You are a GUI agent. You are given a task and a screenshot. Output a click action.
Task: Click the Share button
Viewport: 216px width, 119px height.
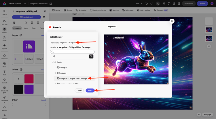(x=202, y=3)
